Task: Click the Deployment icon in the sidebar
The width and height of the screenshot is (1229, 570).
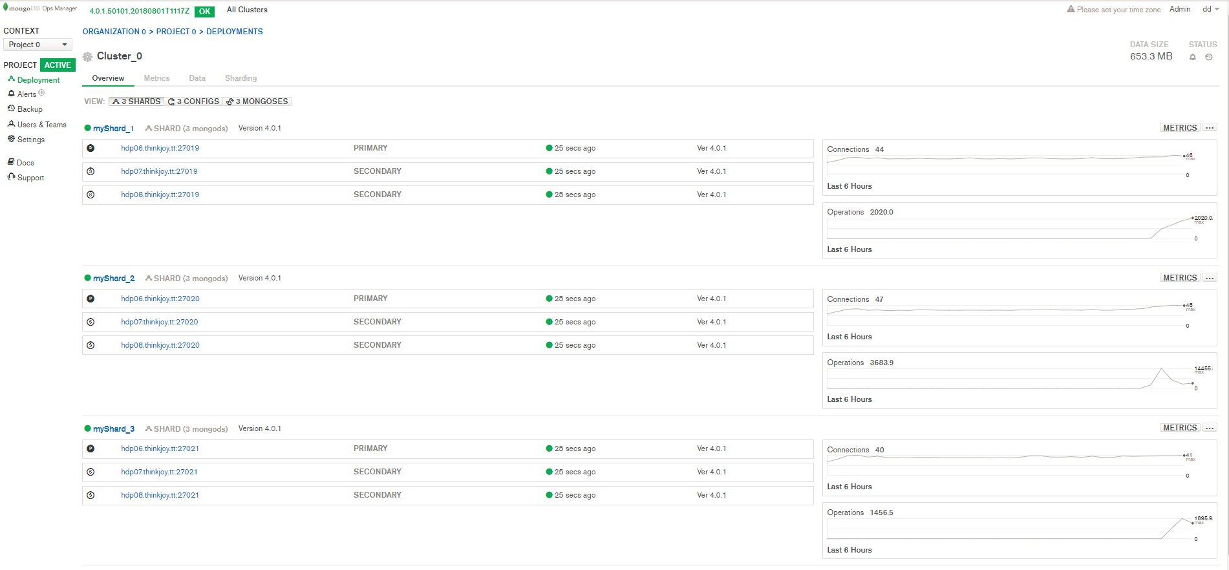Action: point(11,79)
